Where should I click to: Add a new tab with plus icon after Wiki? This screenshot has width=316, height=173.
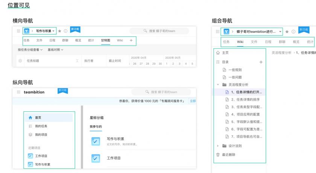pyautogui.click(x=131, y=40)
